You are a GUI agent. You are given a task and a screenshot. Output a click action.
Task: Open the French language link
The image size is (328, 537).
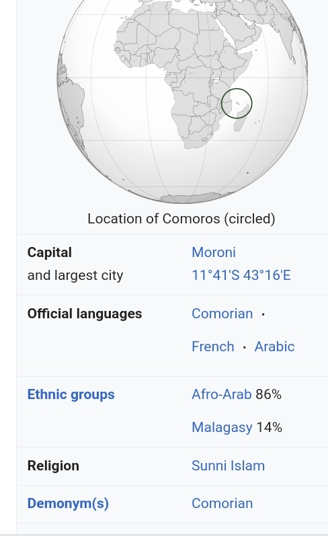point(213,347)
